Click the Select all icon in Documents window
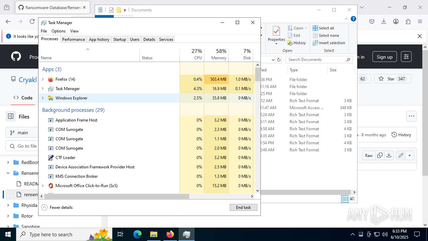The height and width of the screenshot is (241, 428). pos(315,28)
